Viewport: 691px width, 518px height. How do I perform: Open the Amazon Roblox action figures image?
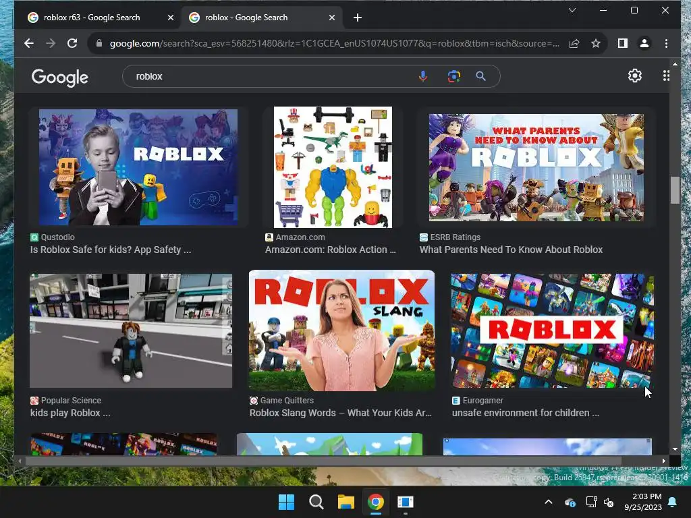[333, 167]
